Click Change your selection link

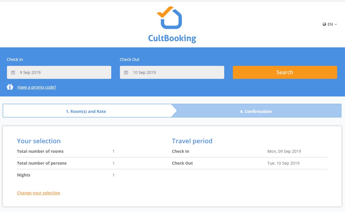39,193
